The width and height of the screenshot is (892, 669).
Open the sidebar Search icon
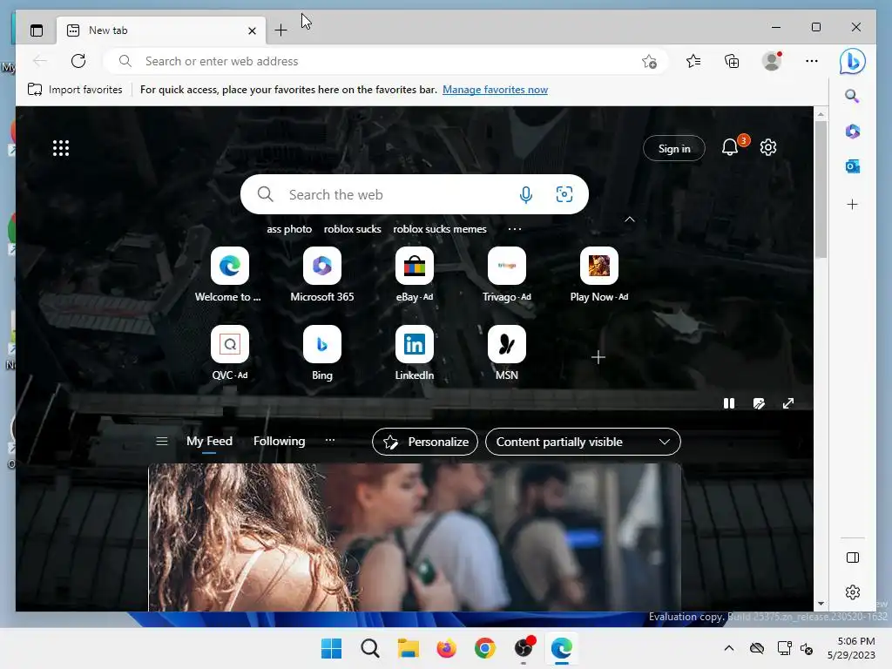[852, 96]
